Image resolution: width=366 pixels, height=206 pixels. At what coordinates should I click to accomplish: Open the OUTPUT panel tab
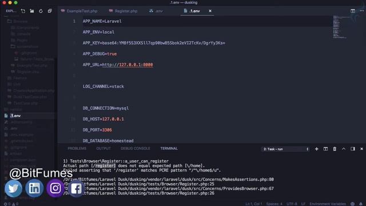pyautogui.click(x=104, y=149)
